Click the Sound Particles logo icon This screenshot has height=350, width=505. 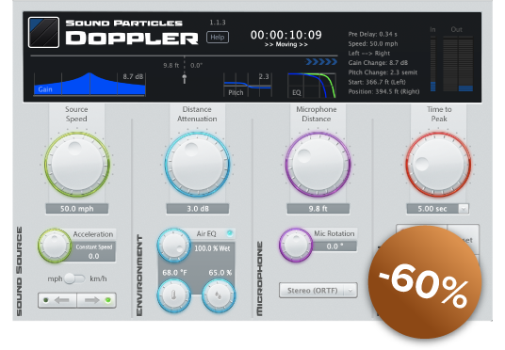pos(43,33)
